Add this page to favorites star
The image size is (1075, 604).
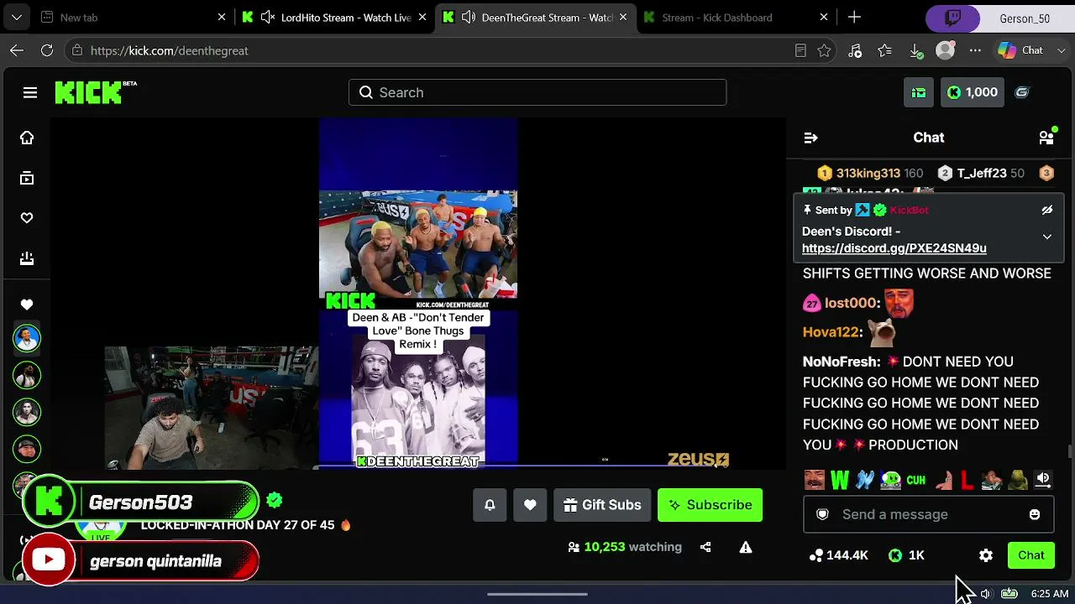(824, 50)
